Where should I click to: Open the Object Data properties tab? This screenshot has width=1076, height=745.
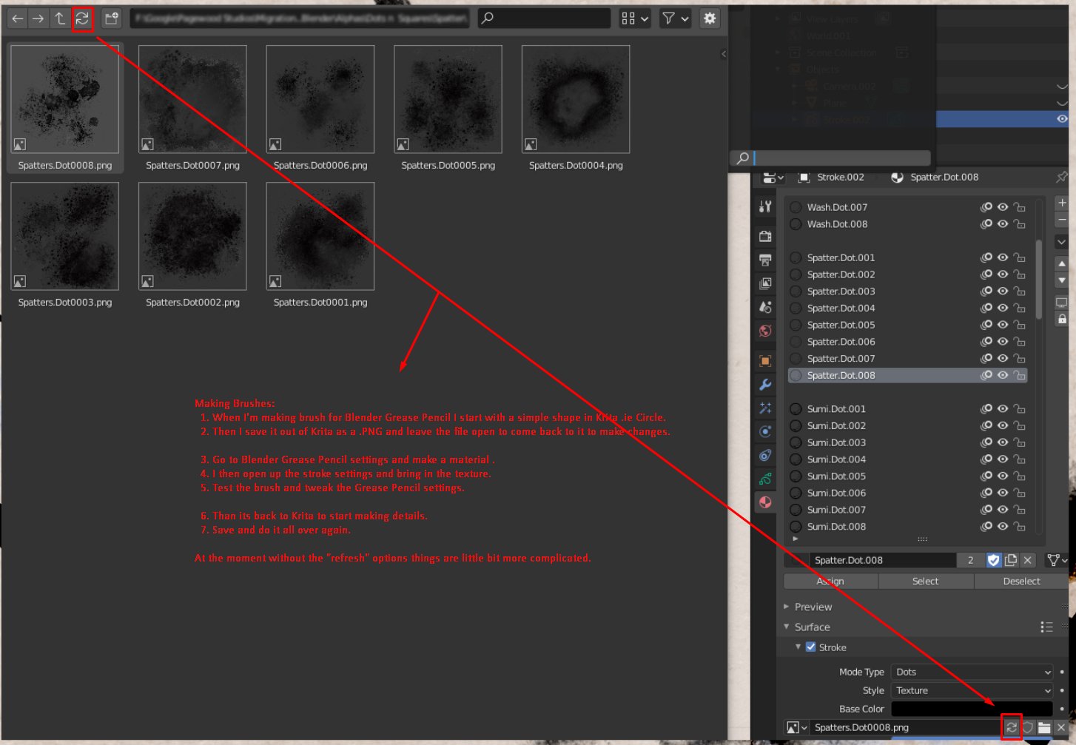[765, 479]
